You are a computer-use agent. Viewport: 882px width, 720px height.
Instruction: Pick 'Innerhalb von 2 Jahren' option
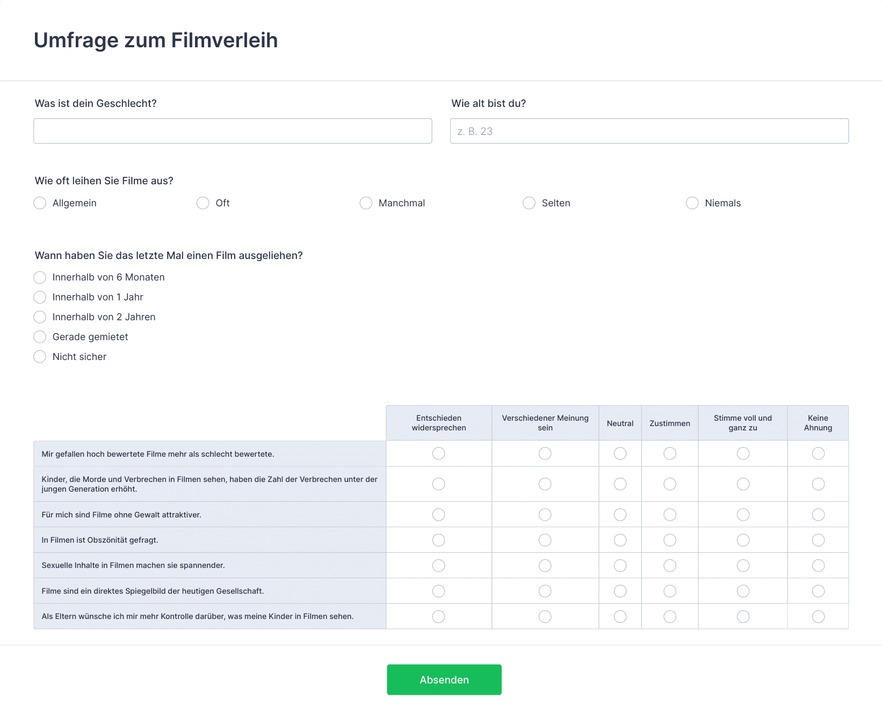pos(40,317)
